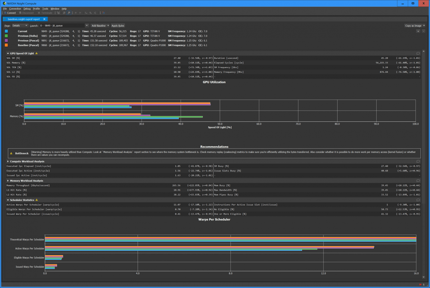430x288 pixels.
Task: Collapse the Scheduler Statistics section
Action: (8, 200)
